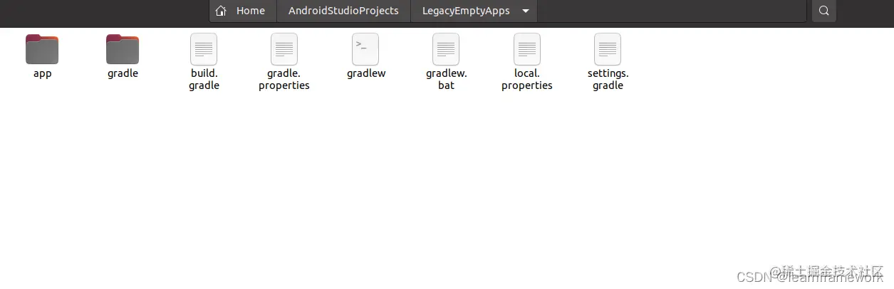The width and height of the screenshot is (894, 289).
Task: Click the "local.properties" file name
Action: pos(527,79)
